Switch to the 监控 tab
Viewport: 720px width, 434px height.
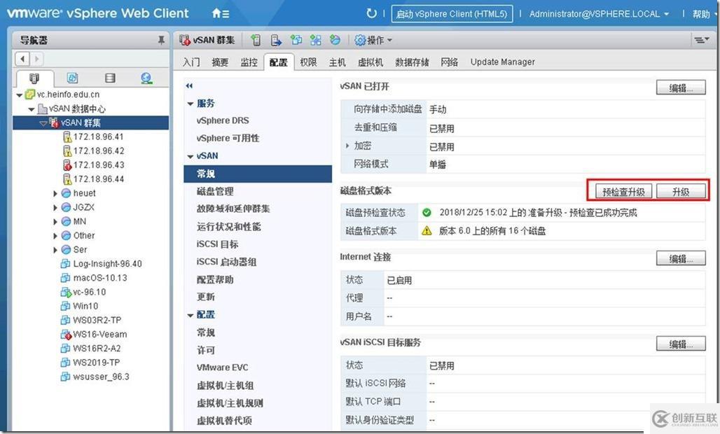tap(249, 62)
